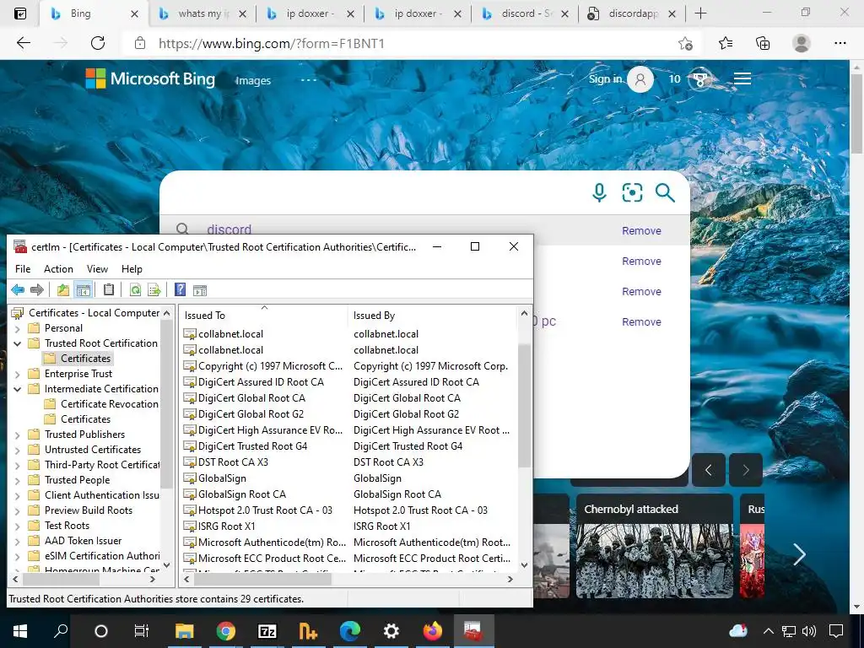Expand the Untrusted Certificates node
The image size is (864, 648).
(x=17, y=451)
